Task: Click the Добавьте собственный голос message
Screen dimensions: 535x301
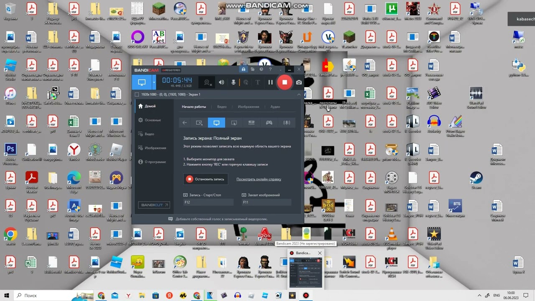Action: click(x=222, y=219)
